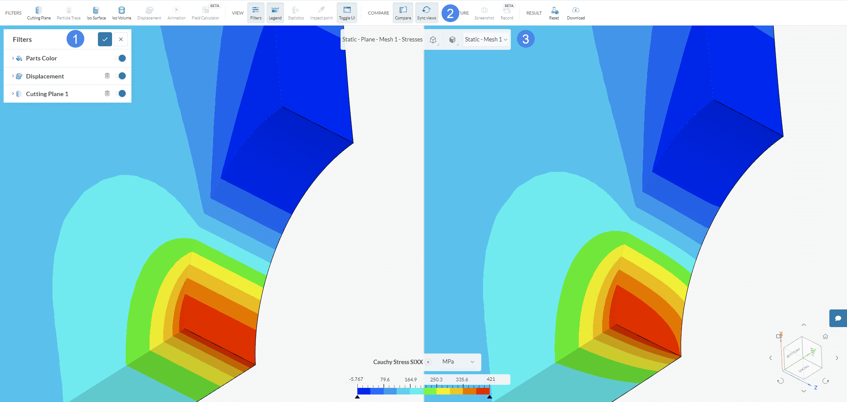Add an Iso Volume filter

click(x=121, y=13)
